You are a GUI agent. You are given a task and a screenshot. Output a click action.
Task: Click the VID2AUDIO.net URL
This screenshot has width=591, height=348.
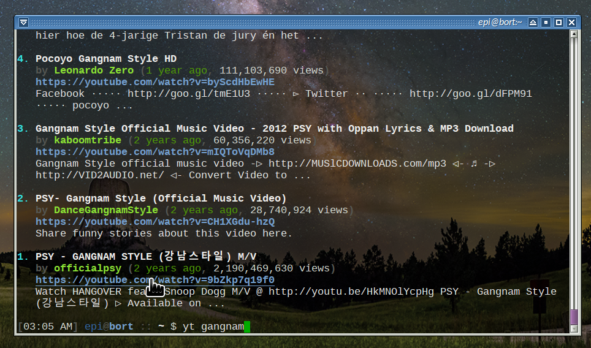(100, 175)
